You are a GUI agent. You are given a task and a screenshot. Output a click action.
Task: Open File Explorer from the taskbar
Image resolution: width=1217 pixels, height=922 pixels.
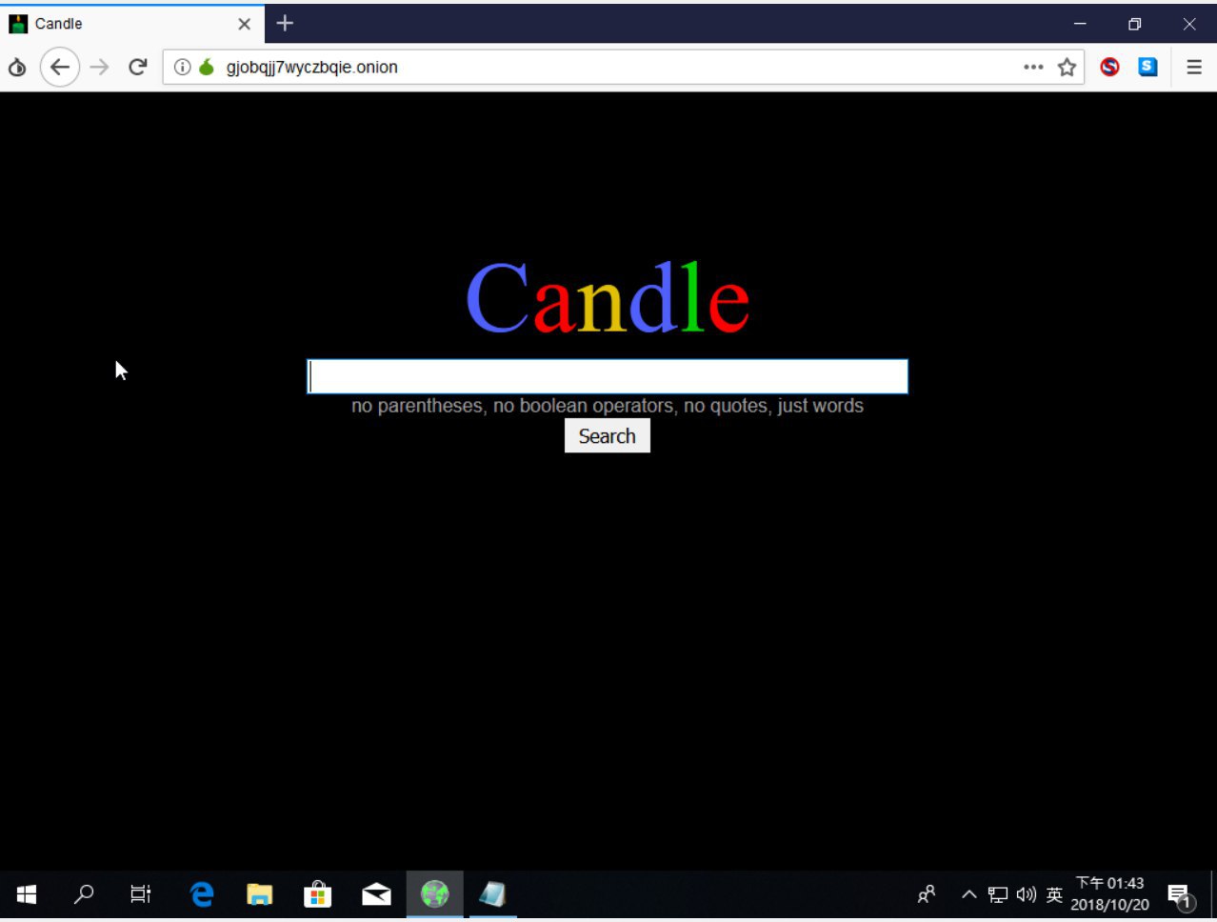point(260,894)
